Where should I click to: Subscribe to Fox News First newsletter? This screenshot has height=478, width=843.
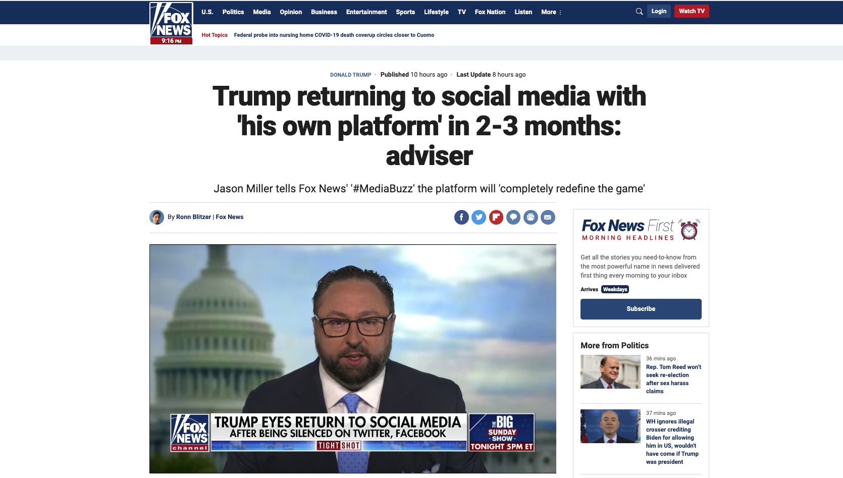click(x=641, y=309)
